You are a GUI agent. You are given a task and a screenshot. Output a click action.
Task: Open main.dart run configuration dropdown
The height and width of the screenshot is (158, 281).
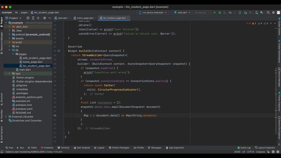(182, 13)
